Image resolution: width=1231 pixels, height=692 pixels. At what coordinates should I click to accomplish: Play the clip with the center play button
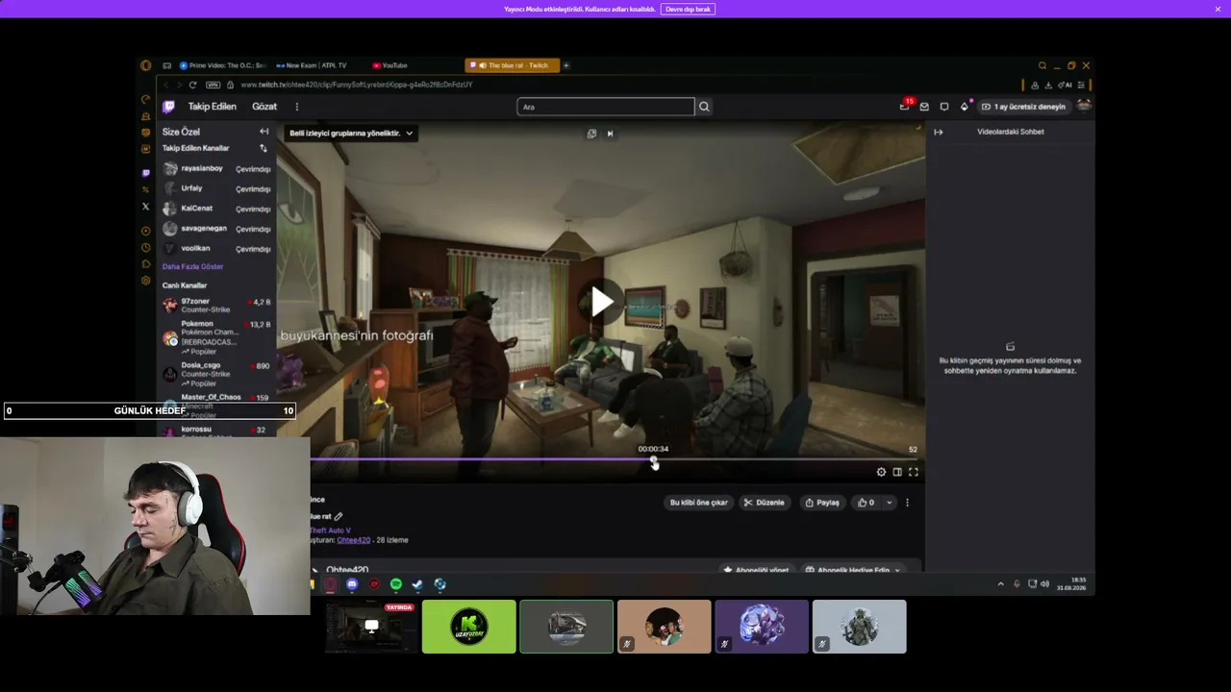pos(602,302)
